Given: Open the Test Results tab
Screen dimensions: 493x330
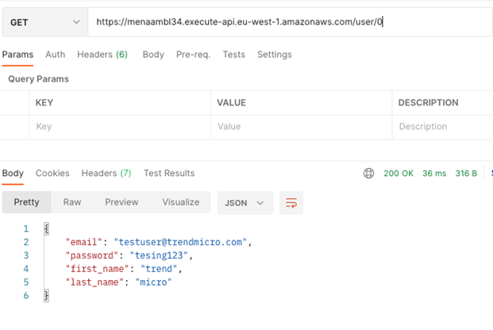Looking at the screenshot, I should click(169, 173).
